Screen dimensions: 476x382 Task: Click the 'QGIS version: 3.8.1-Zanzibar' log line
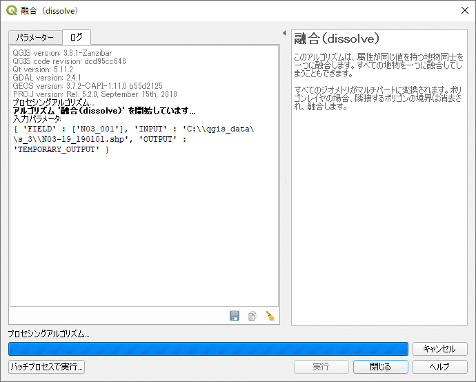click(x=62, y=53)
